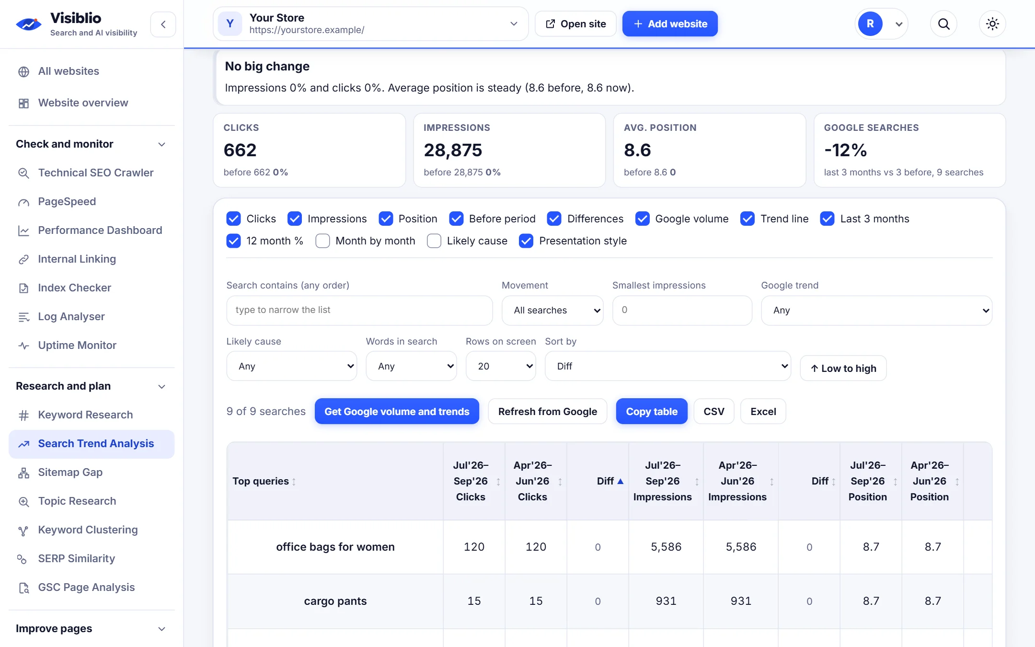Click the Keyword Research hash icon
1035x647 pixels.
tap(23, 415)
